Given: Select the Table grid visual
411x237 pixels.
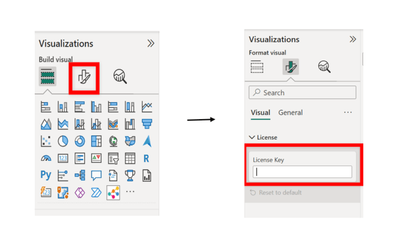Looking at the screenshot, I should [130, 158].
